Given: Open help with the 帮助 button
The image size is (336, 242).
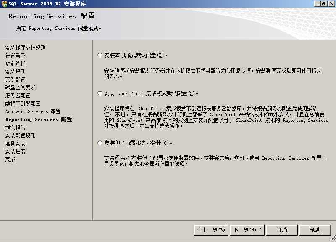Looking at the screenshot, I should (x=315, y=230).
